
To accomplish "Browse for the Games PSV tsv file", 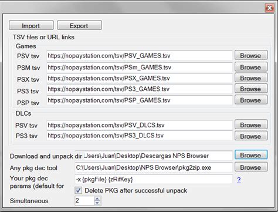I will [x=251, y=55].
